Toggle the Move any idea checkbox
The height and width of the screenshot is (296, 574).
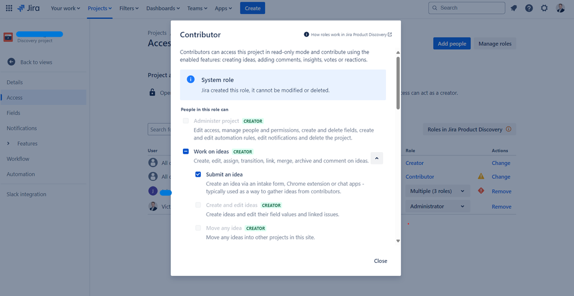click(x=198, y=228)
